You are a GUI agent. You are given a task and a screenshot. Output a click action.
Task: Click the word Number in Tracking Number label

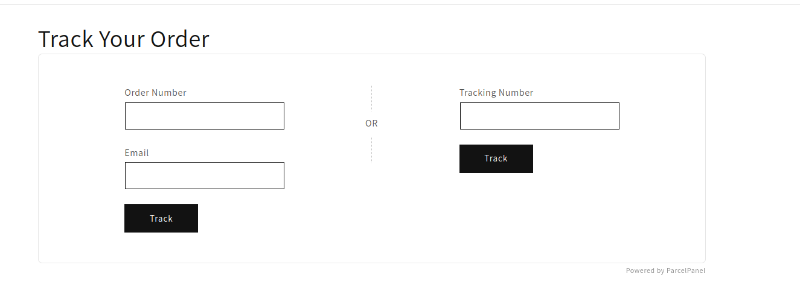(516, 93)
